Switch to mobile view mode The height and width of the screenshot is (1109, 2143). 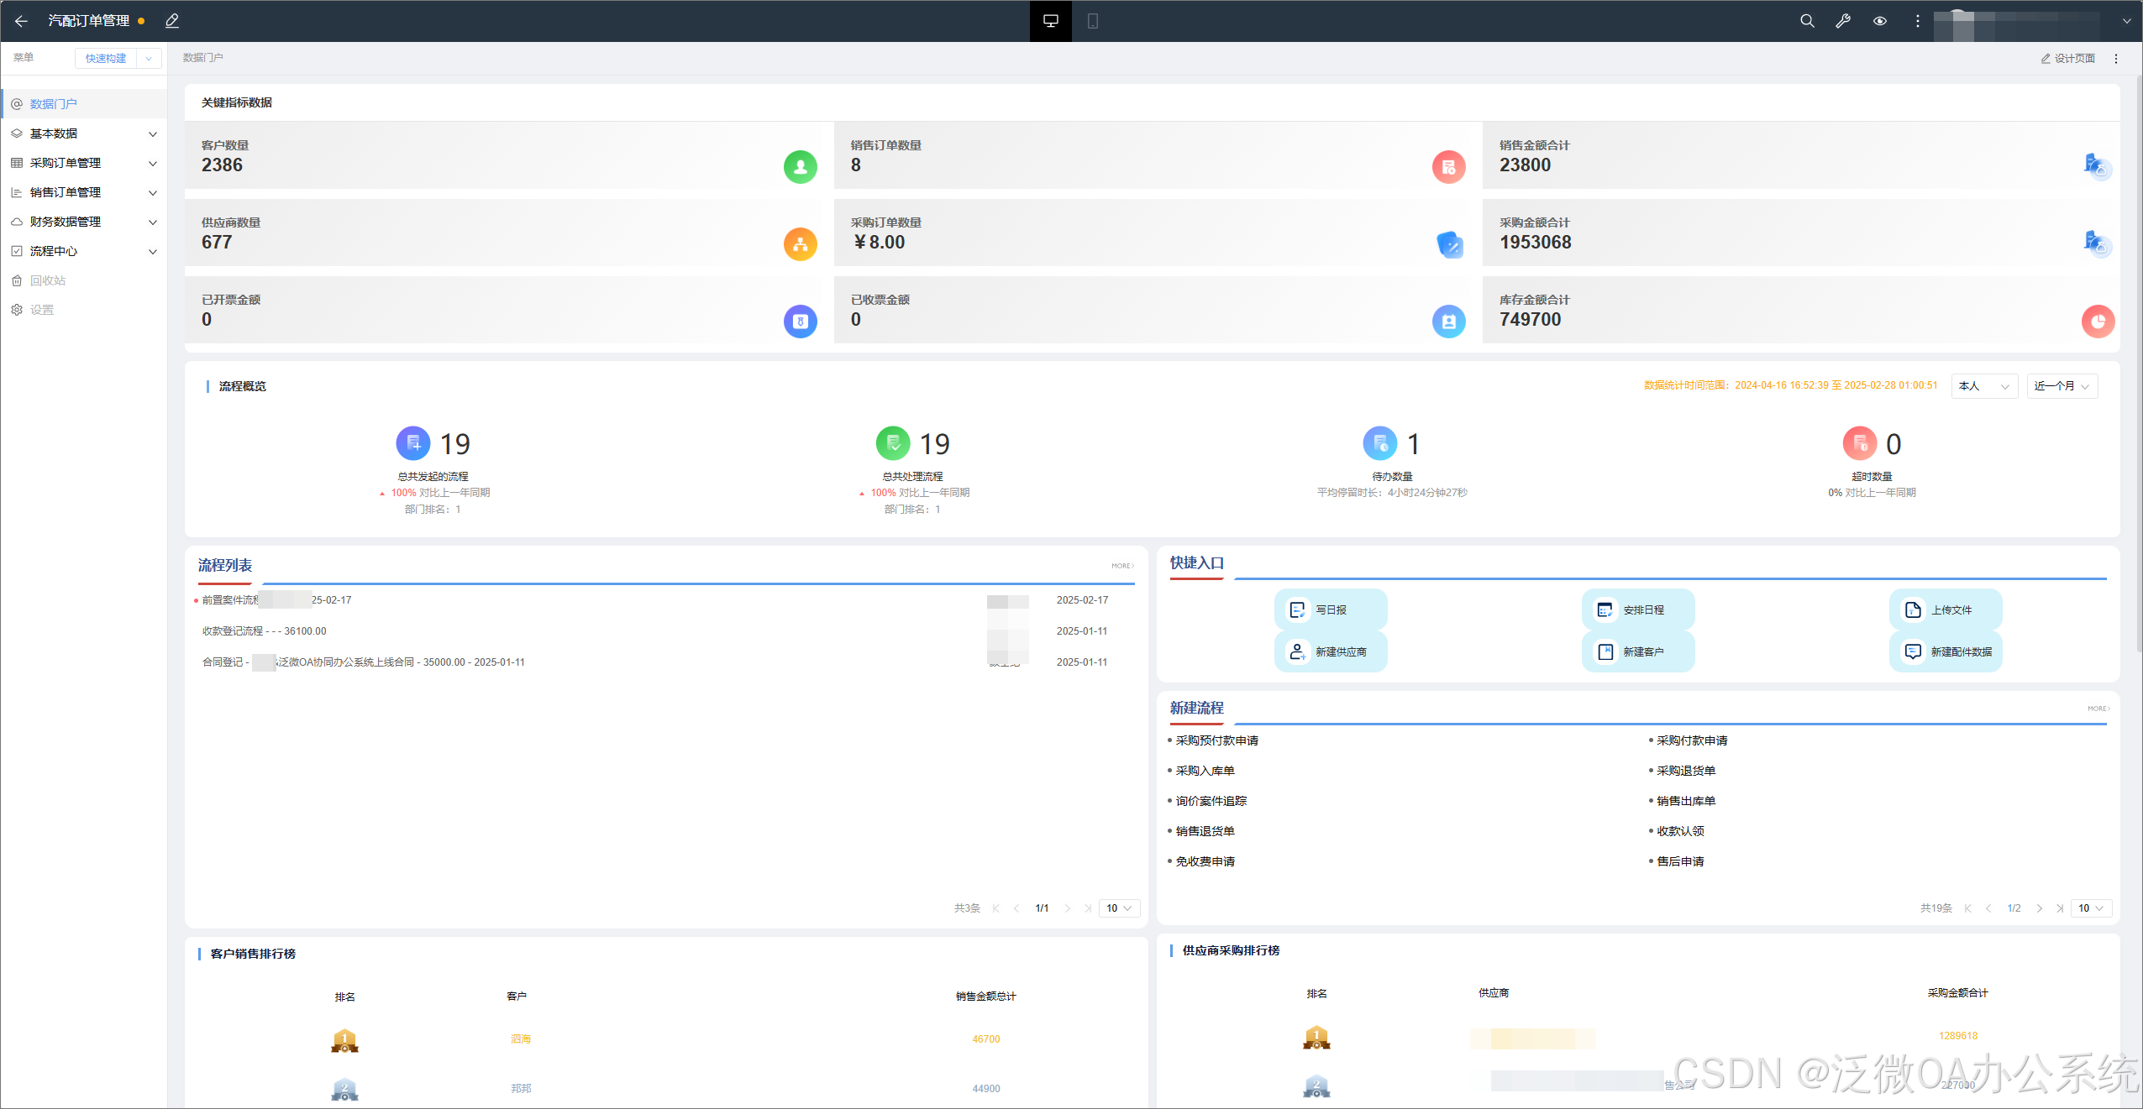pyautogui.click(x=1092, y=21)
